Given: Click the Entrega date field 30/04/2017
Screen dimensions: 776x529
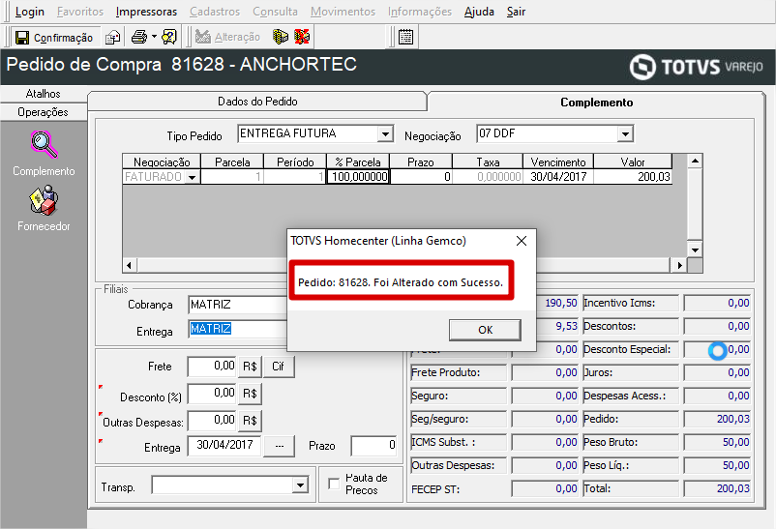Looking at the screenshot, I should (224, 446).
